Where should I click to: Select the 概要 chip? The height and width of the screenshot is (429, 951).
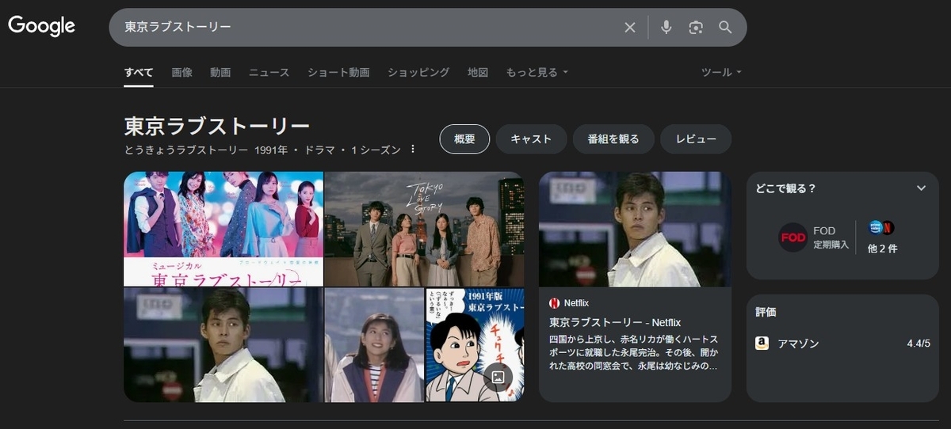[x=464, y=139]
